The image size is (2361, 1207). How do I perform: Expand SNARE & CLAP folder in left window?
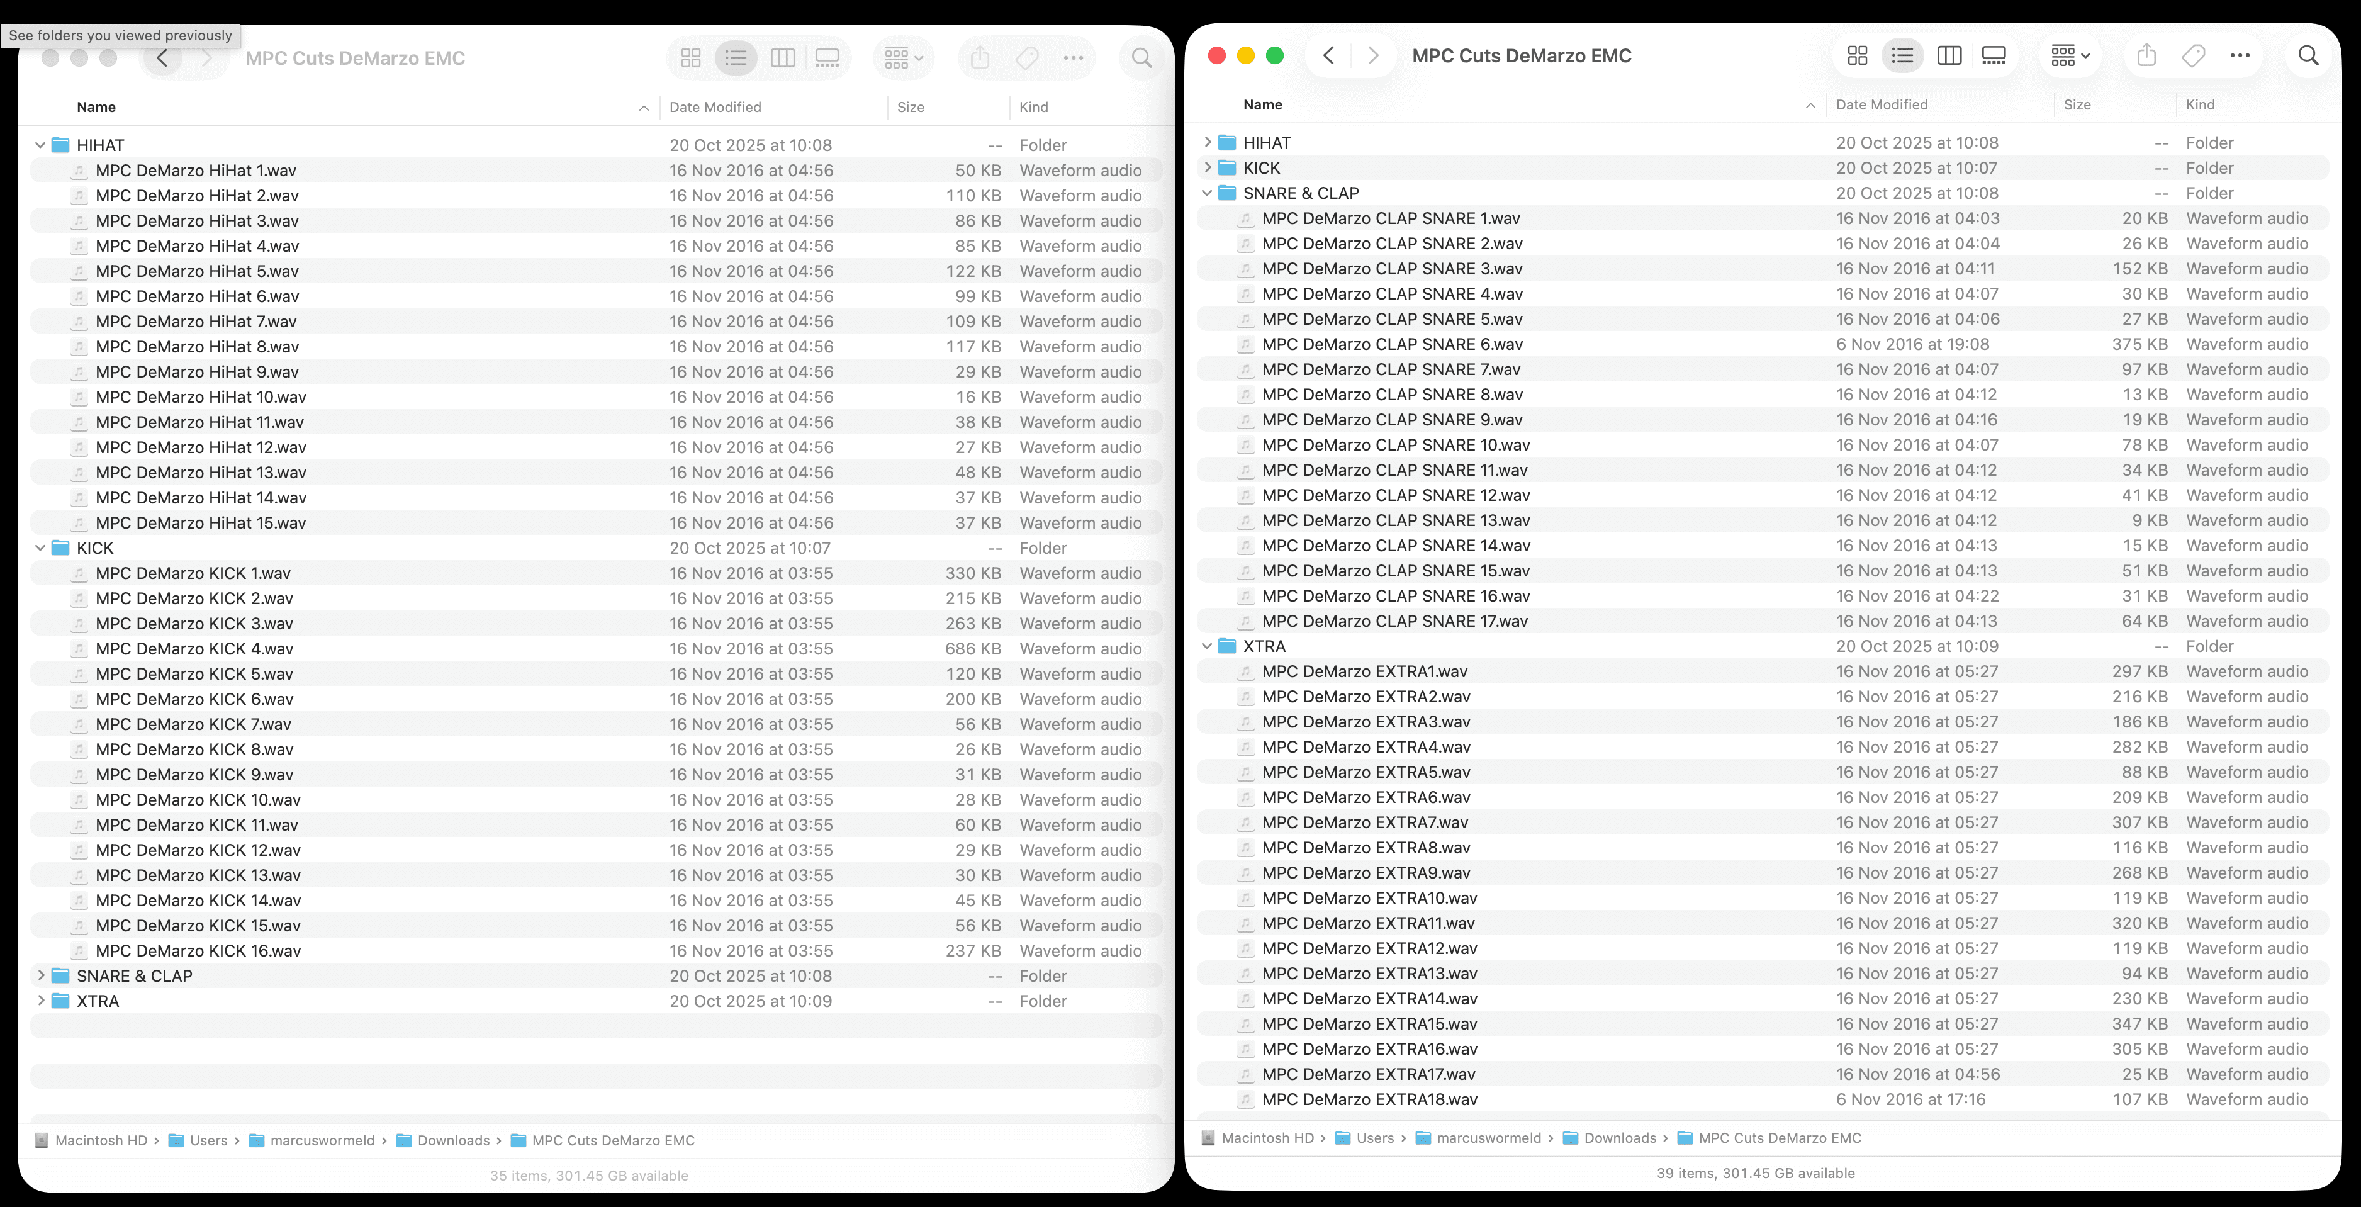(x=40, y=976)
